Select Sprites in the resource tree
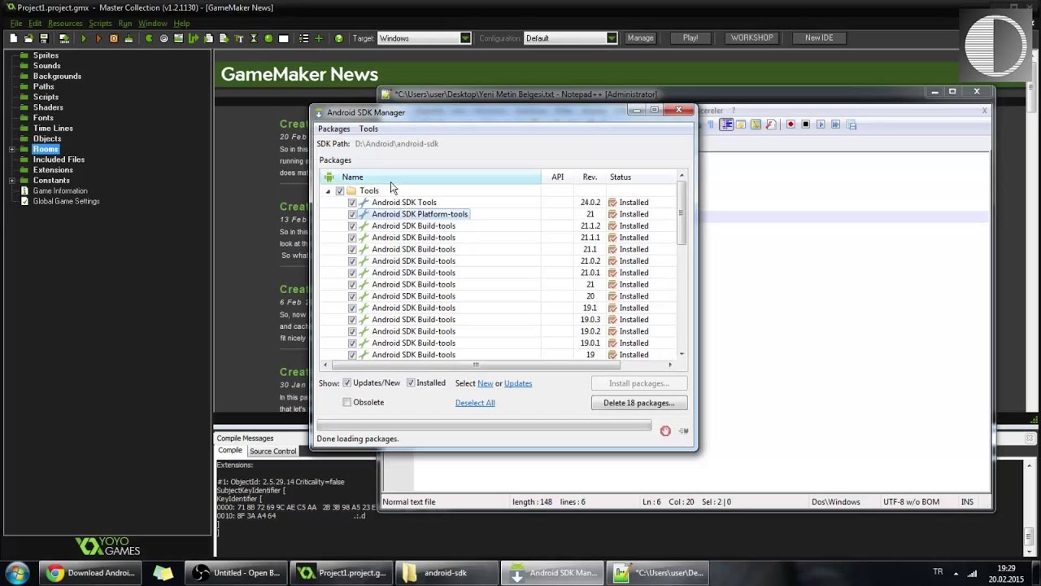 pos(46,55)
